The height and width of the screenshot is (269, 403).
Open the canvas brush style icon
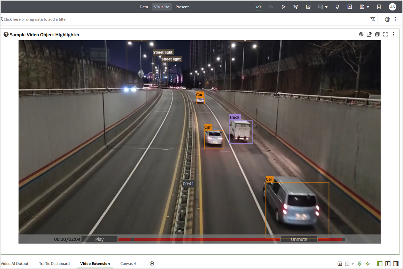click(359, 263)
